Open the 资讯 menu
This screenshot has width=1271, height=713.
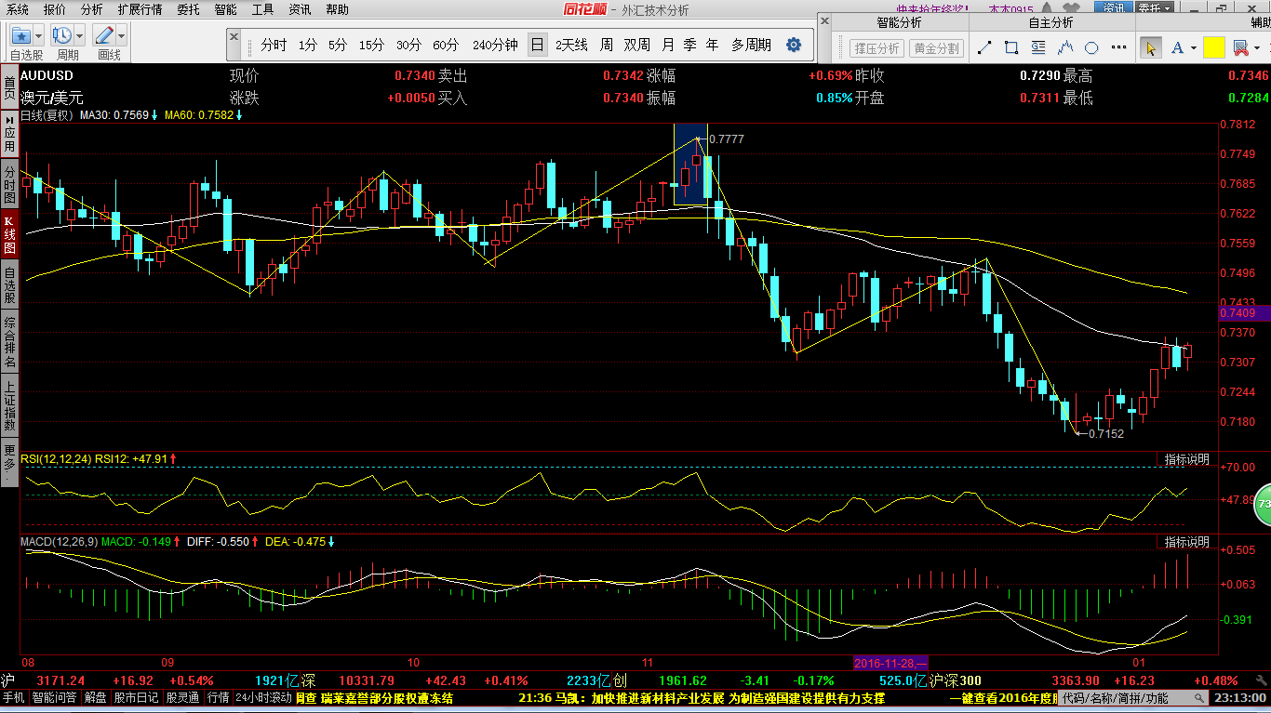click(300, 9)
